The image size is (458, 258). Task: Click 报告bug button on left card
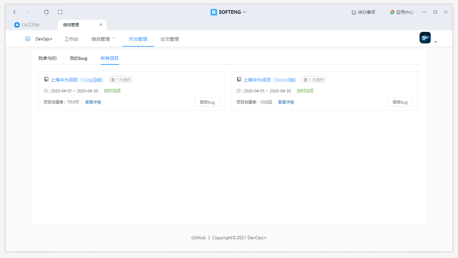point(207,102)
